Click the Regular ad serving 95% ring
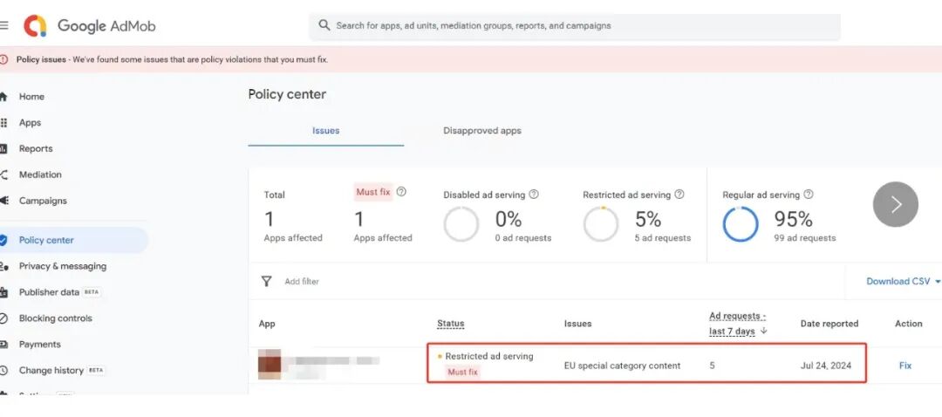The image size is (942, 417). tap(741, 224)
